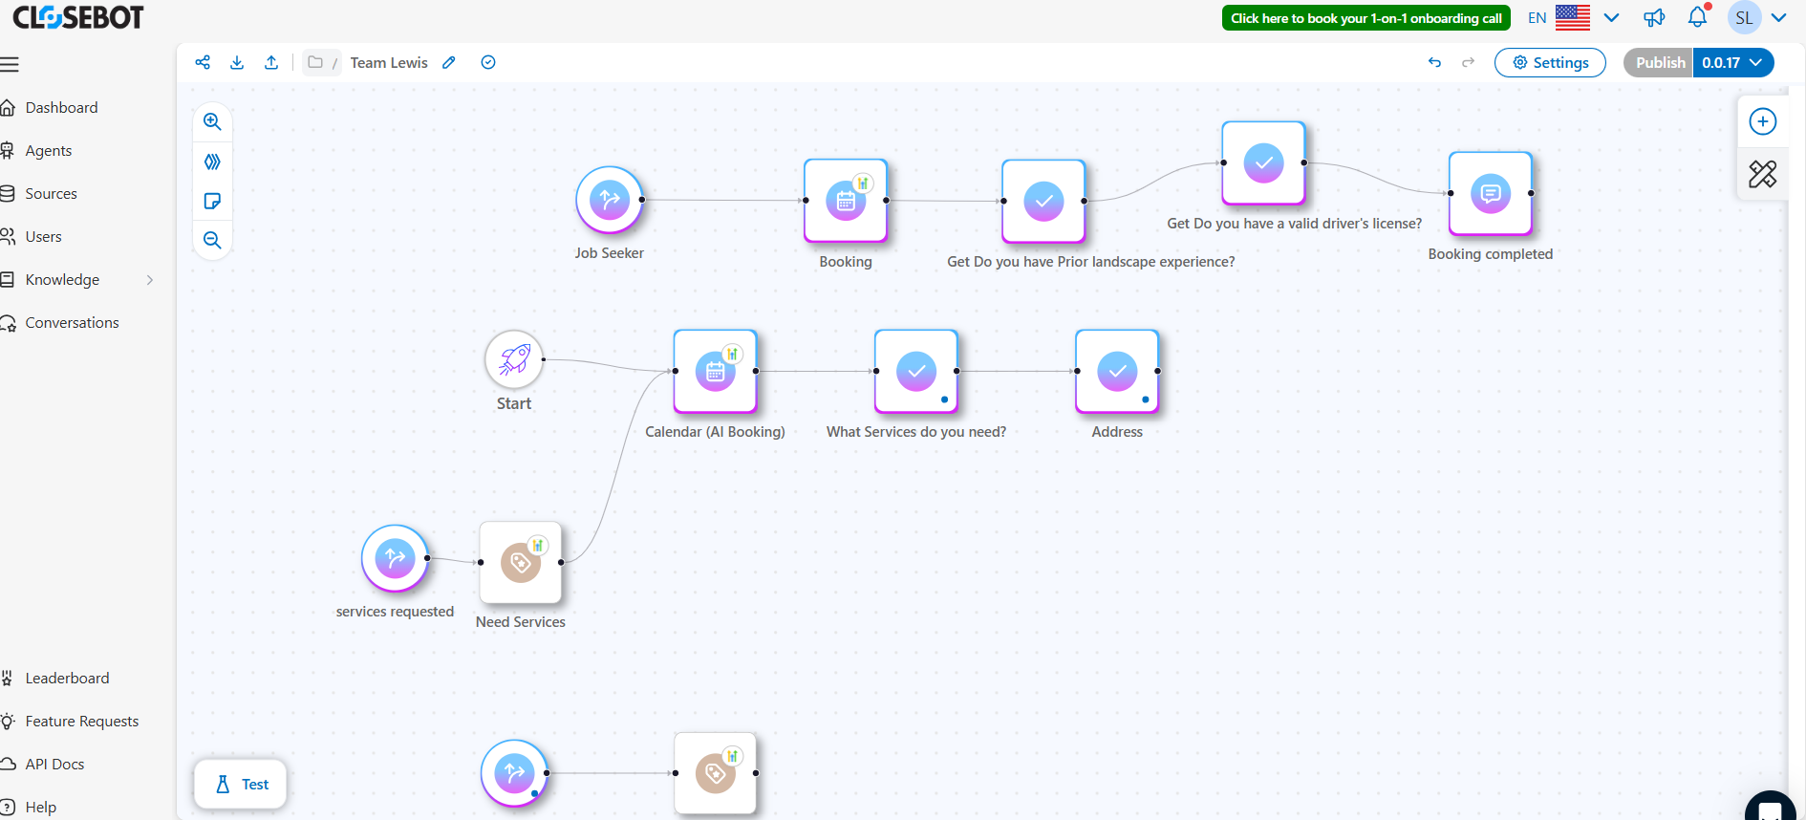Image resolution: width=1806 pixels, height=820 pixels.
Task: Open Conversations from the sidebar
Action: (x=72, y=323)
